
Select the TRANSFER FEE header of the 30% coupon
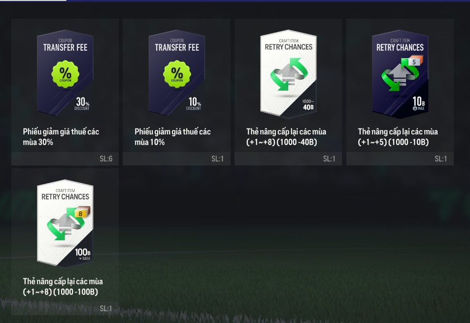pos(65,47)
